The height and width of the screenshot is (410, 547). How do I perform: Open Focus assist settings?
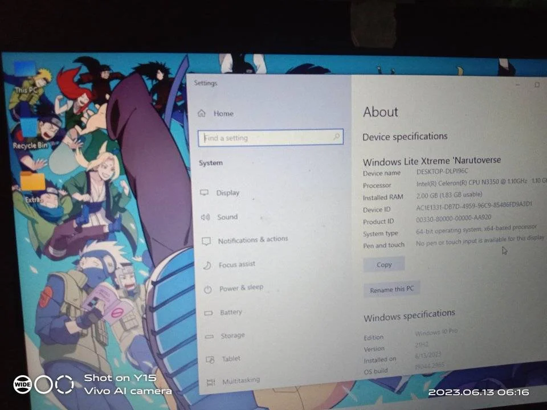[x=237, y=265]
